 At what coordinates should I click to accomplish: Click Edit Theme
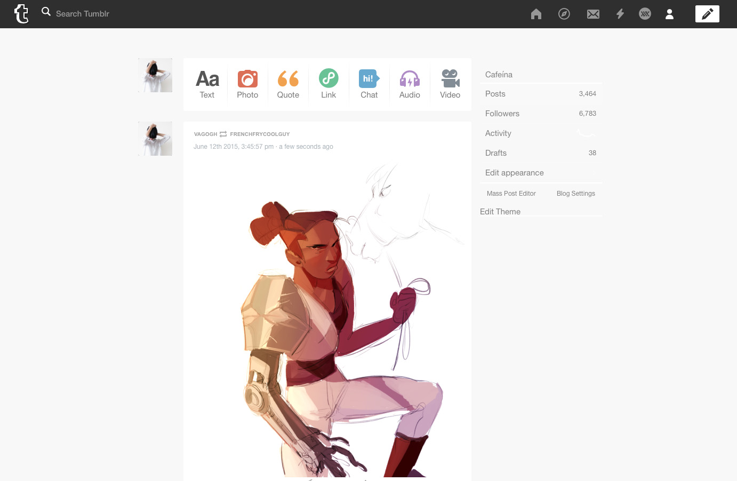(500, 212)
